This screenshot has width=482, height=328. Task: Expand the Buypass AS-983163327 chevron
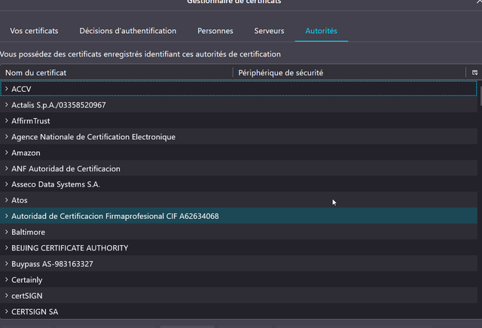coord(7,264)
